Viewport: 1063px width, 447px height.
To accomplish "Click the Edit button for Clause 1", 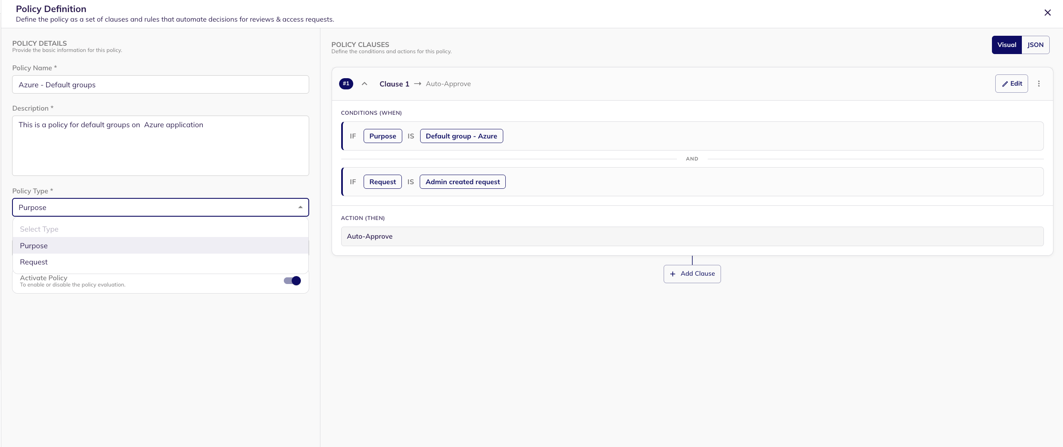I will point(1011,84).
